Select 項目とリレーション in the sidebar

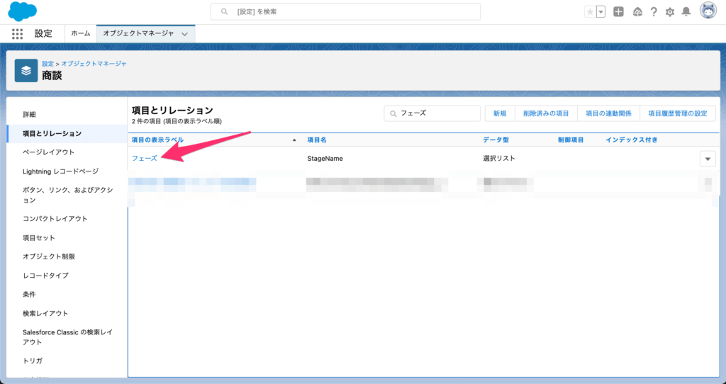click(67, 133)
